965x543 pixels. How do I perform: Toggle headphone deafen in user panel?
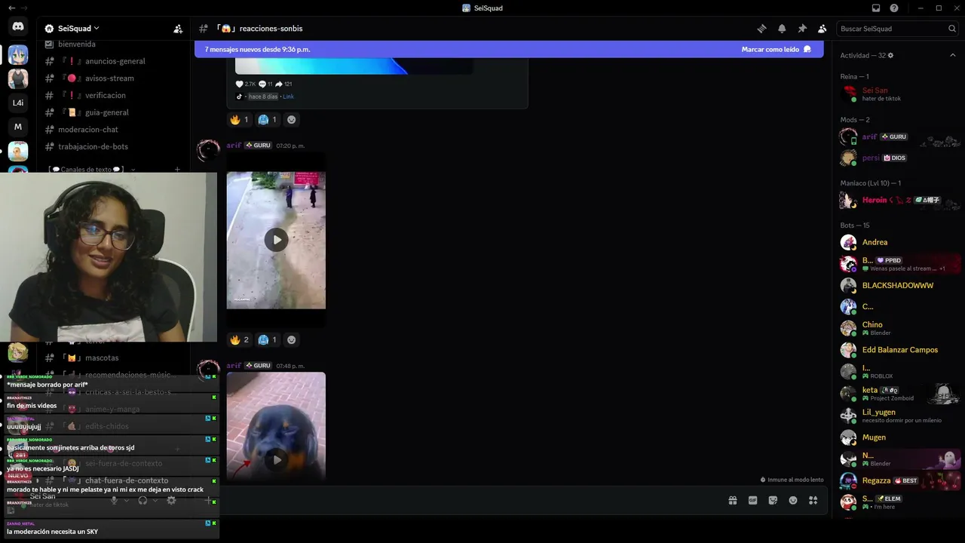click(x=142, y=500)
